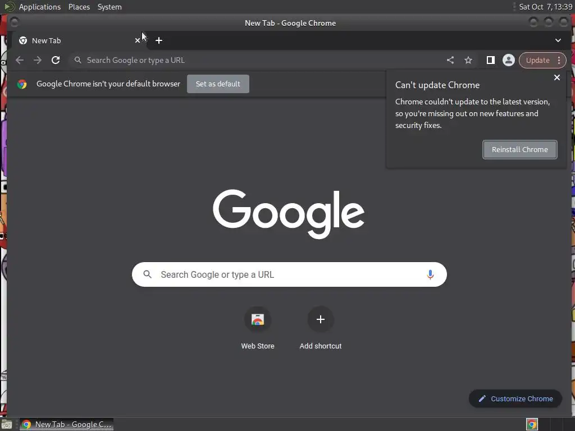Click the search icon in Google search box

148,274
